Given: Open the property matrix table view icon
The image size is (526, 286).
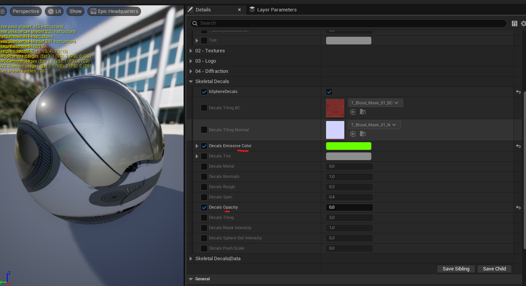Looking at the screenshot, I should [x=514, y=24].
